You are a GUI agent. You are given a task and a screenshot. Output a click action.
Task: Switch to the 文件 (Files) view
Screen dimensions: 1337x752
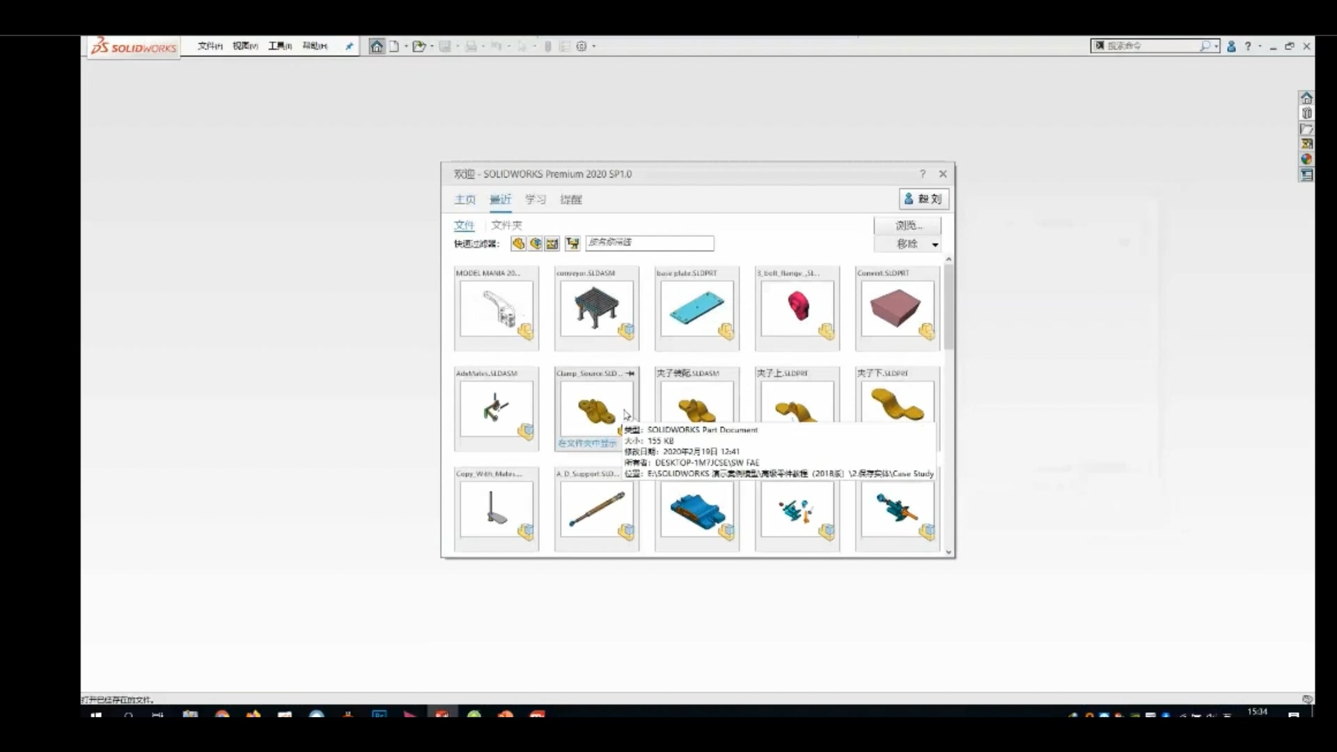pos(463,225)
